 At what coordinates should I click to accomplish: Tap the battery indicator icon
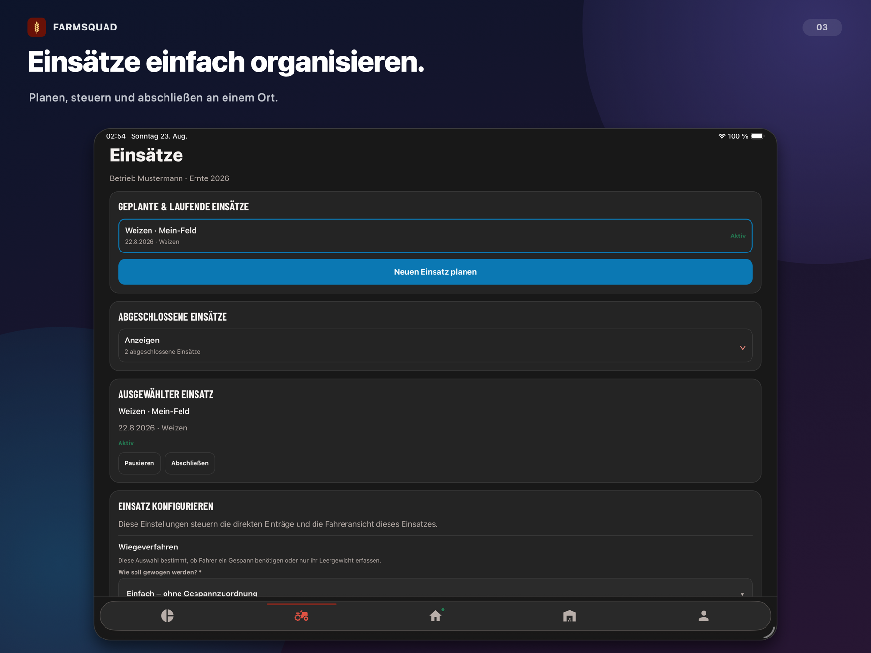tap(757, 136)
